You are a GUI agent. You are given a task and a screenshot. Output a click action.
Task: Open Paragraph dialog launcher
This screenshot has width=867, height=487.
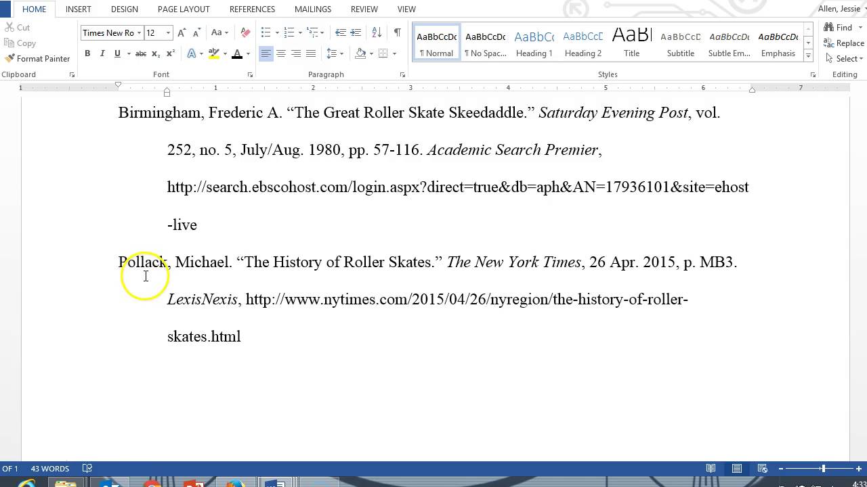[x=402, y=75]
